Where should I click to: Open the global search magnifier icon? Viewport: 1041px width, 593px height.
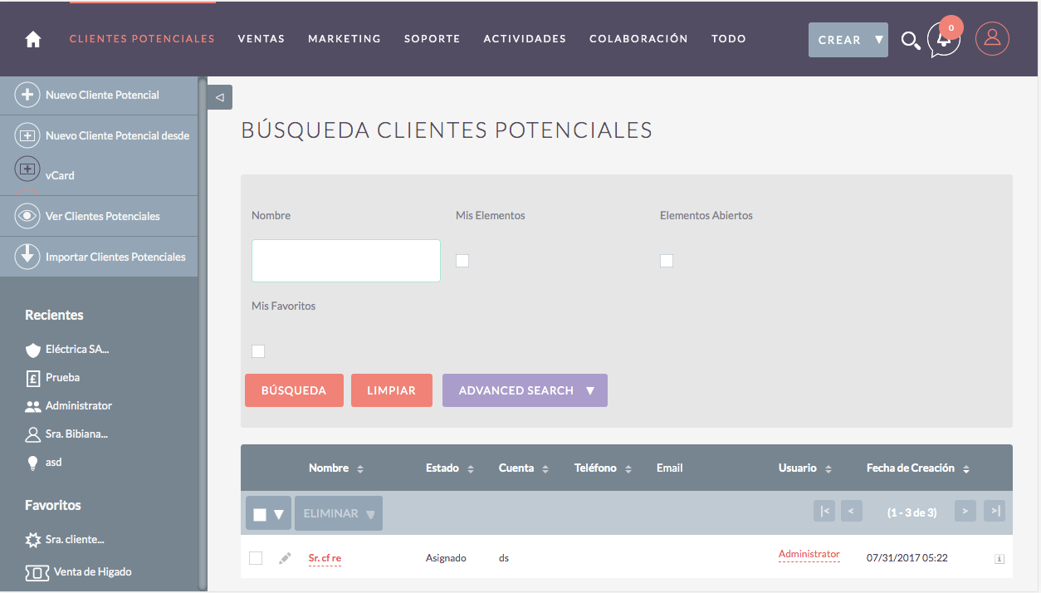(911, 40)
